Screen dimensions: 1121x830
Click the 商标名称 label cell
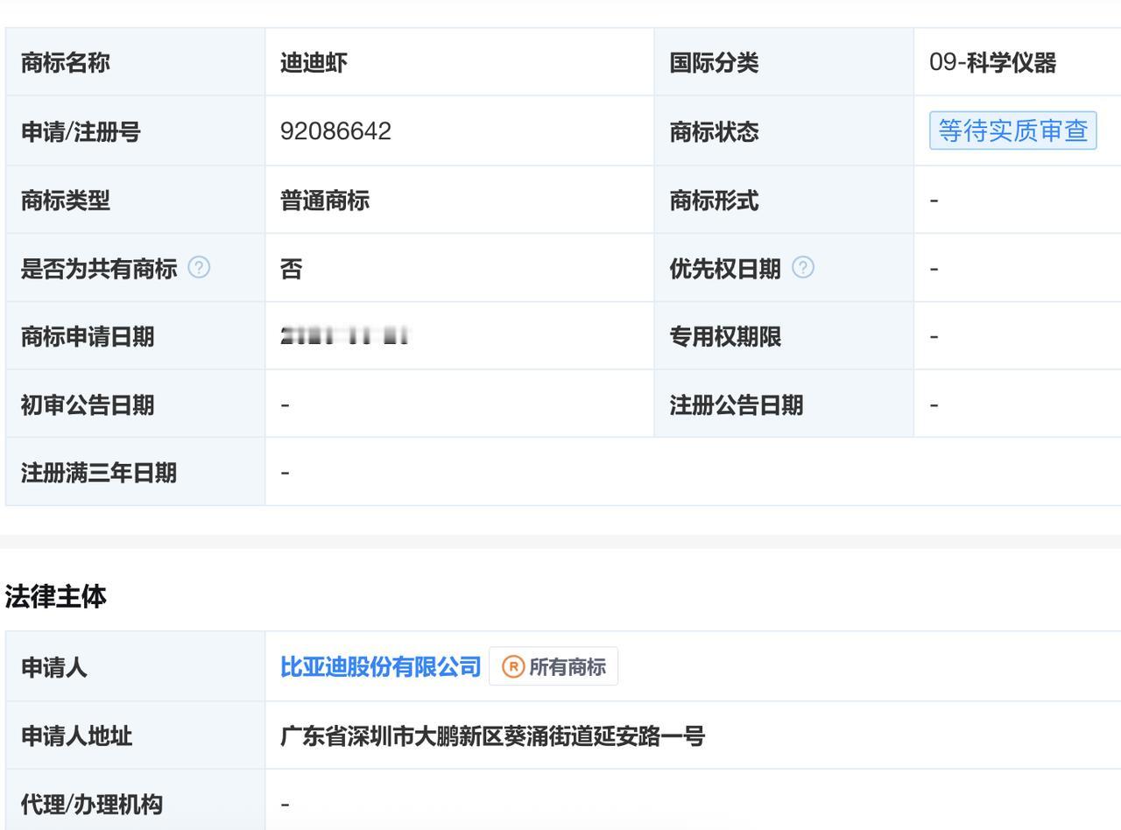(136, 62)
